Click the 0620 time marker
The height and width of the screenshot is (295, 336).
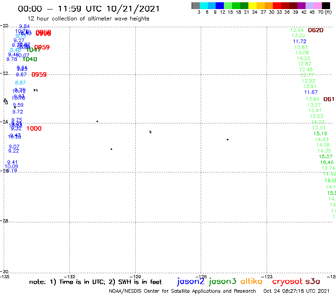click(316, 30)
